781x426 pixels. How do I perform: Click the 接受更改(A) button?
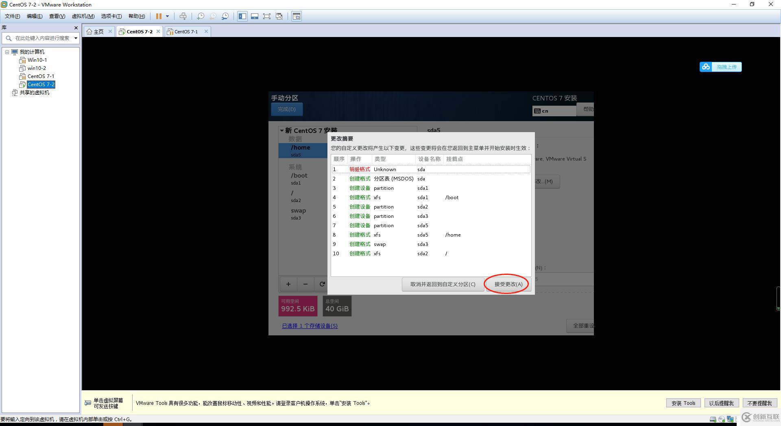click(x=508, y=284)
